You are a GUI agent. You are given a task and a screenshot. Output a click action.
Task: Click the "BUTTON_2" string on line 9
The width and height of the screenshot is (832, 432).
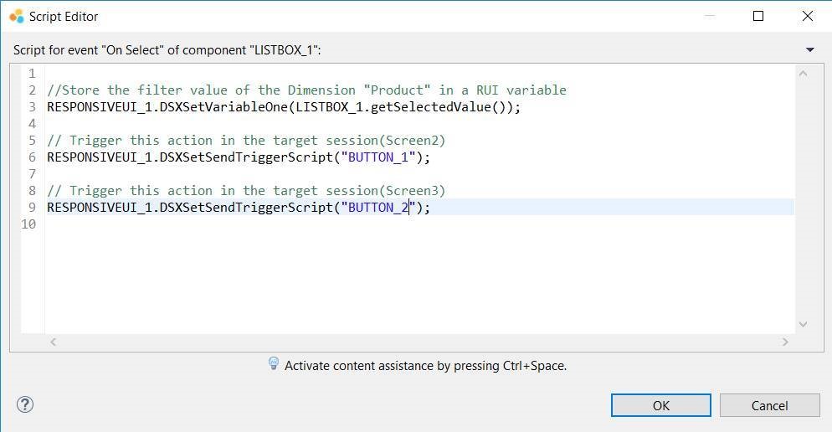[x=378, y=208]
